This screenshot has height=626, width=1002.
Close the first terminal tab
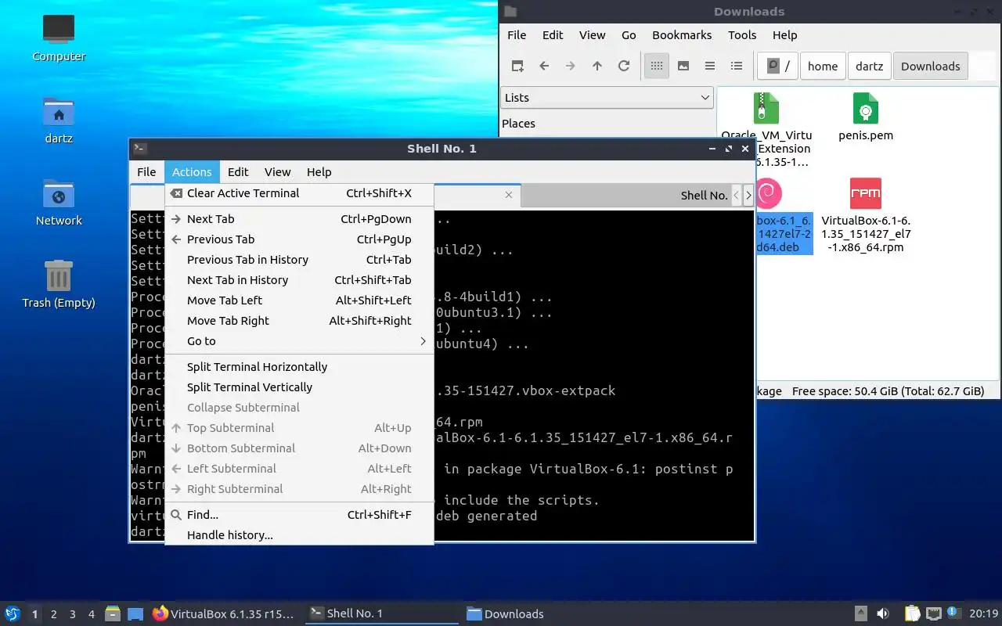pyautogui.click(x=509, y=195)
